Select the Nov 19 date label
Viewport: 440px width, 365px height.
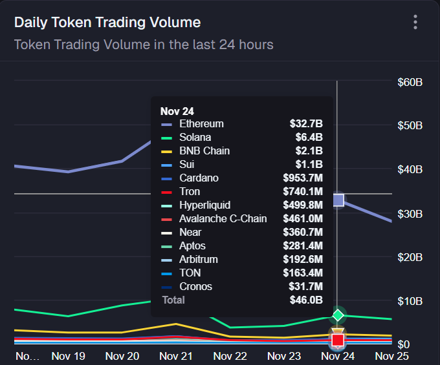pos(69,356)
